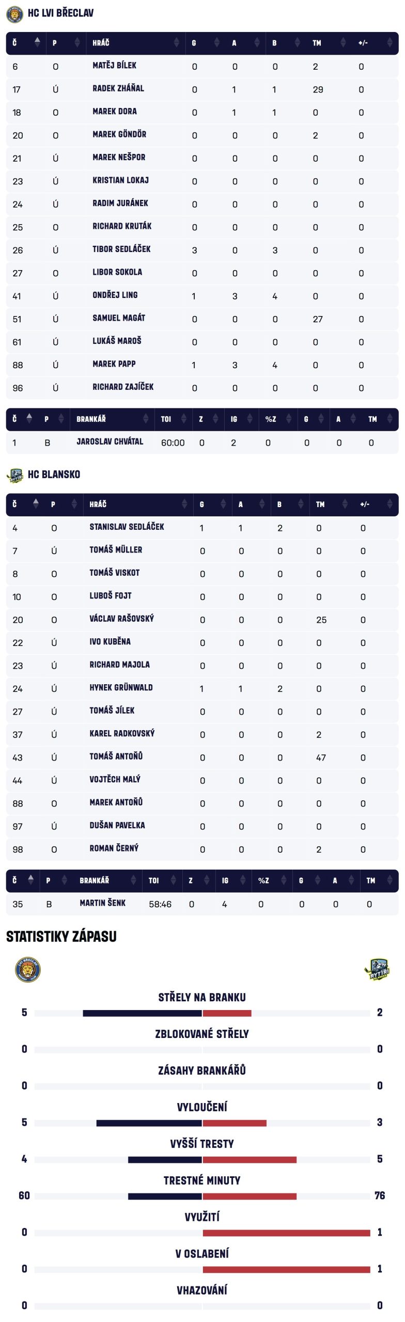Select goalie Jaroslav Chvátal row

[x=110, y=442]
